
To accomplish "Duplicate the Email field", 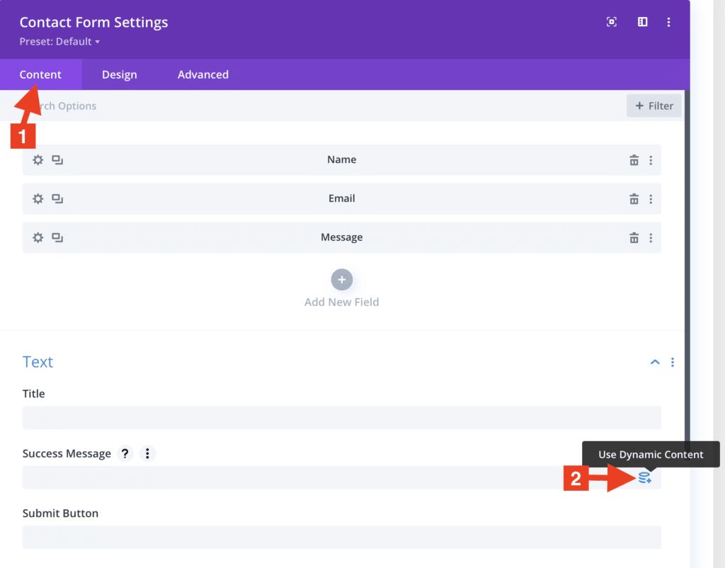I will (x=57, y=199).
